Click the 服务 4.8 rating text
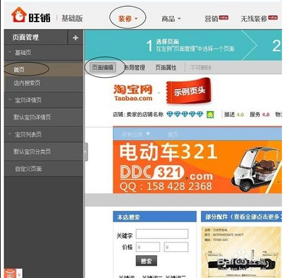283x278 pixels. [260, 114]
